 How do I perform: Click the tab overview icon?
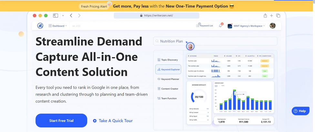click(x=278, y=15)
